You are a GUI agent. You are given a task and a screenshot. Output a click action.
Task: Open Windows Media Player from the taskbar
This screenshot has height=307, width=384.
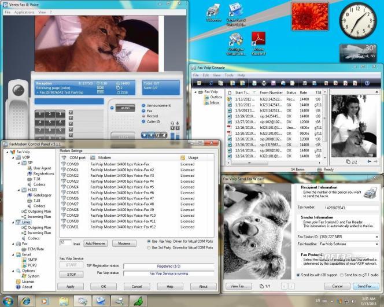(x=45, y=301)
